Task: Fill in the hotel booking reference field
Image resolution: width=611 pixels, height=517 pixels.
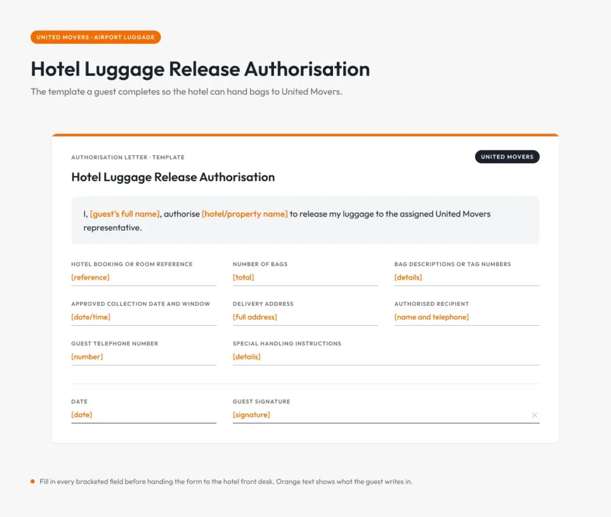Action: (x=143, y=277)
